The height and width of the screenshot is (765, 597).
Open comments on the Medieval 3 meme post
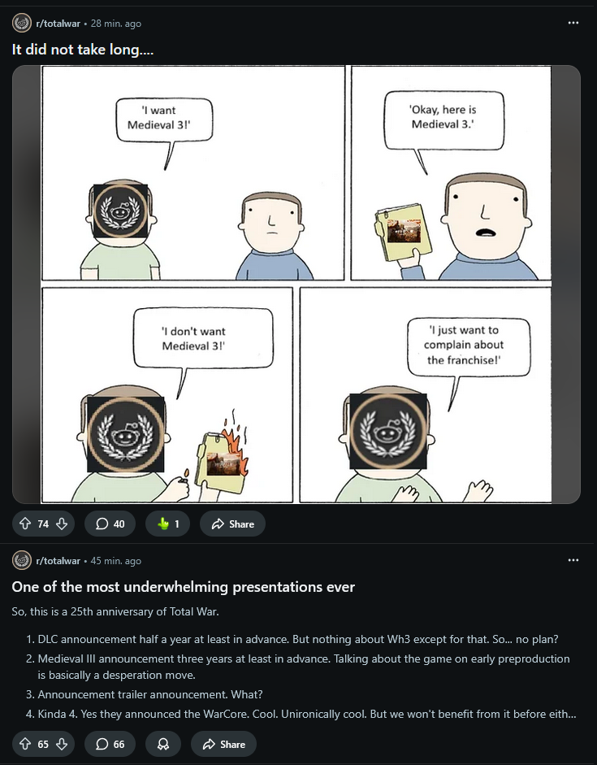[110, 524]
